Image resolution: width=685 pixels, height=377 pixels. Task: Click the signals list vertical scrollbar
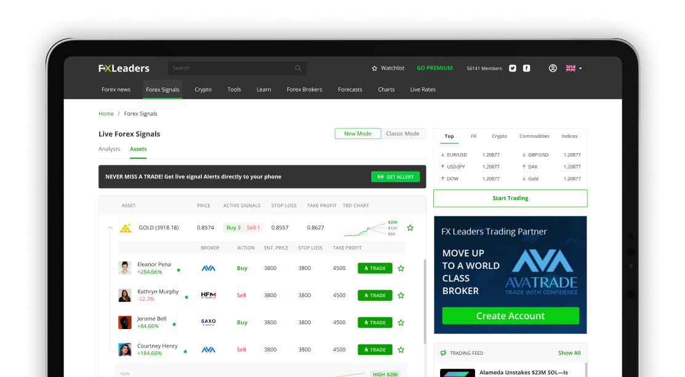pyautogui.click(x=425, y=301)
